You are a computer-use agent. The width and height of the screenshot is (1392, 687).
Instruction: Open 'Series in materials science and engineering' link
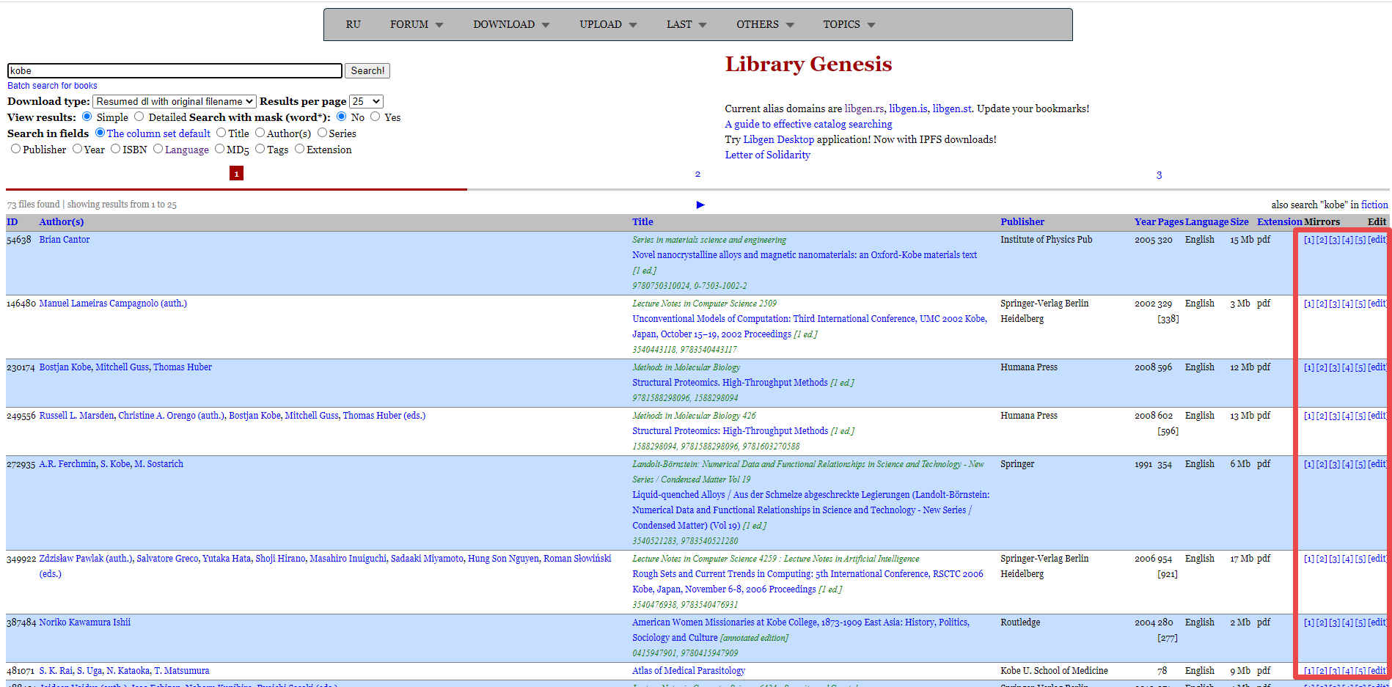[709, 240]
